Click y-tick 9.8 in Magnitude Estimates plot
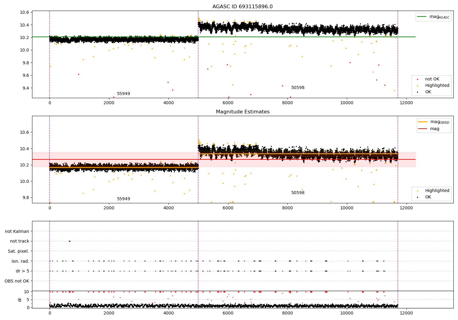Screen dimensions: 458x320 [x=25, y=198]
